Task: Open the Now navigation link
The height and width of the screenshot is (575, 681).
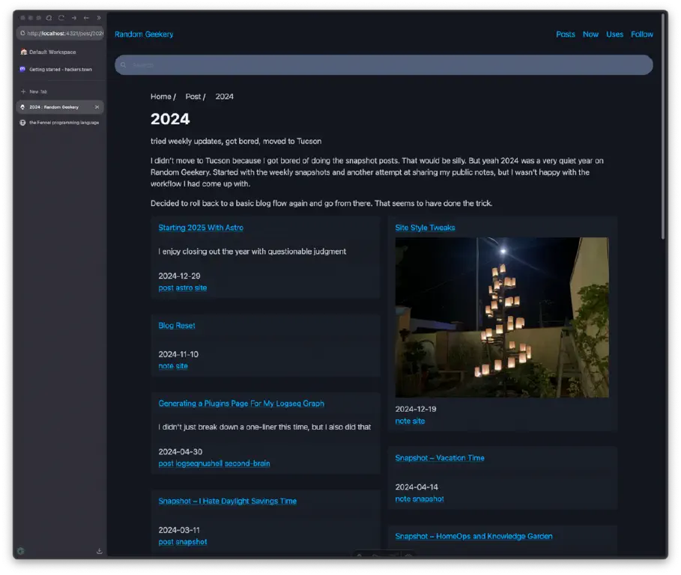Action: click(590, 34)
